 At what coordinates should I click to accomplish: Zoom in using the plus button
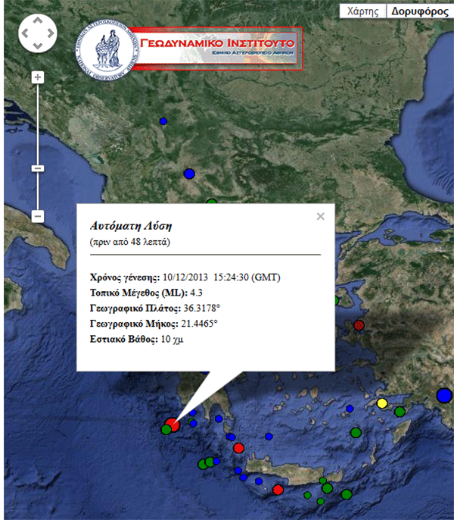(38, 77)
